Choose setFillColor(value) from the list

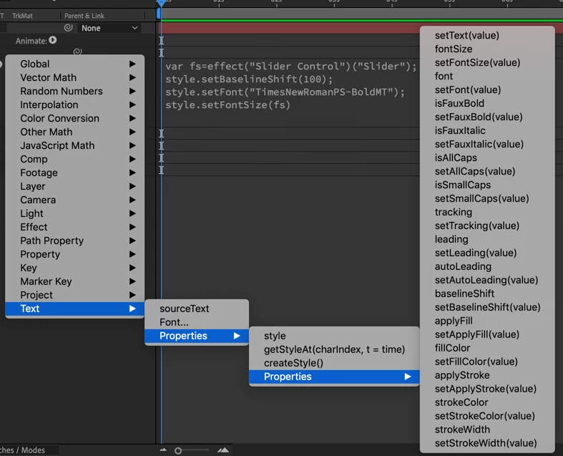click(x=487, y=362)
